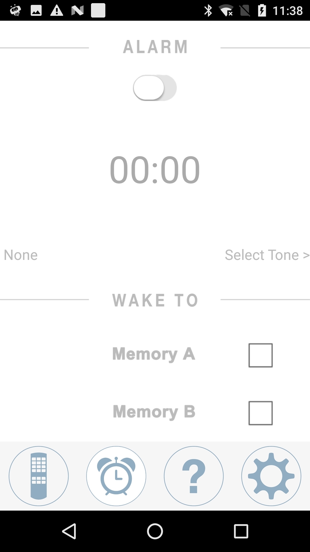
Task: Tap the warning triangle notification icon
Action: [57, 11]
